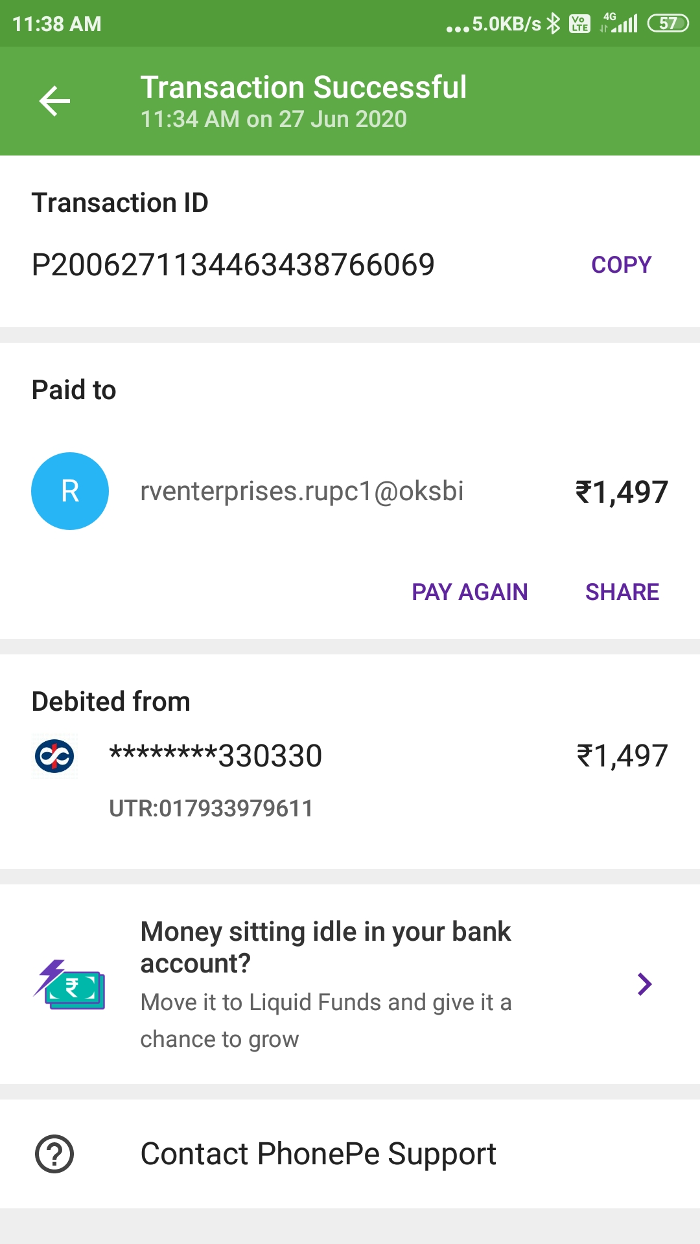Tap the Bluetooth status bar icon
The image size is (700, 1244).
pyautogui.click(x=553, y=24)
